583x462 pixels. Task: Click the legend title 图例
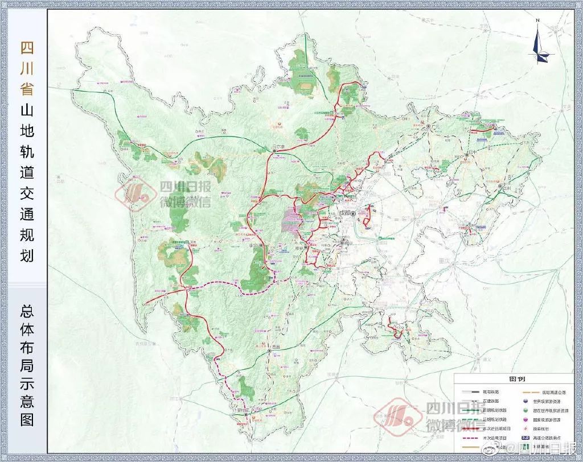(x=517, y=379)
